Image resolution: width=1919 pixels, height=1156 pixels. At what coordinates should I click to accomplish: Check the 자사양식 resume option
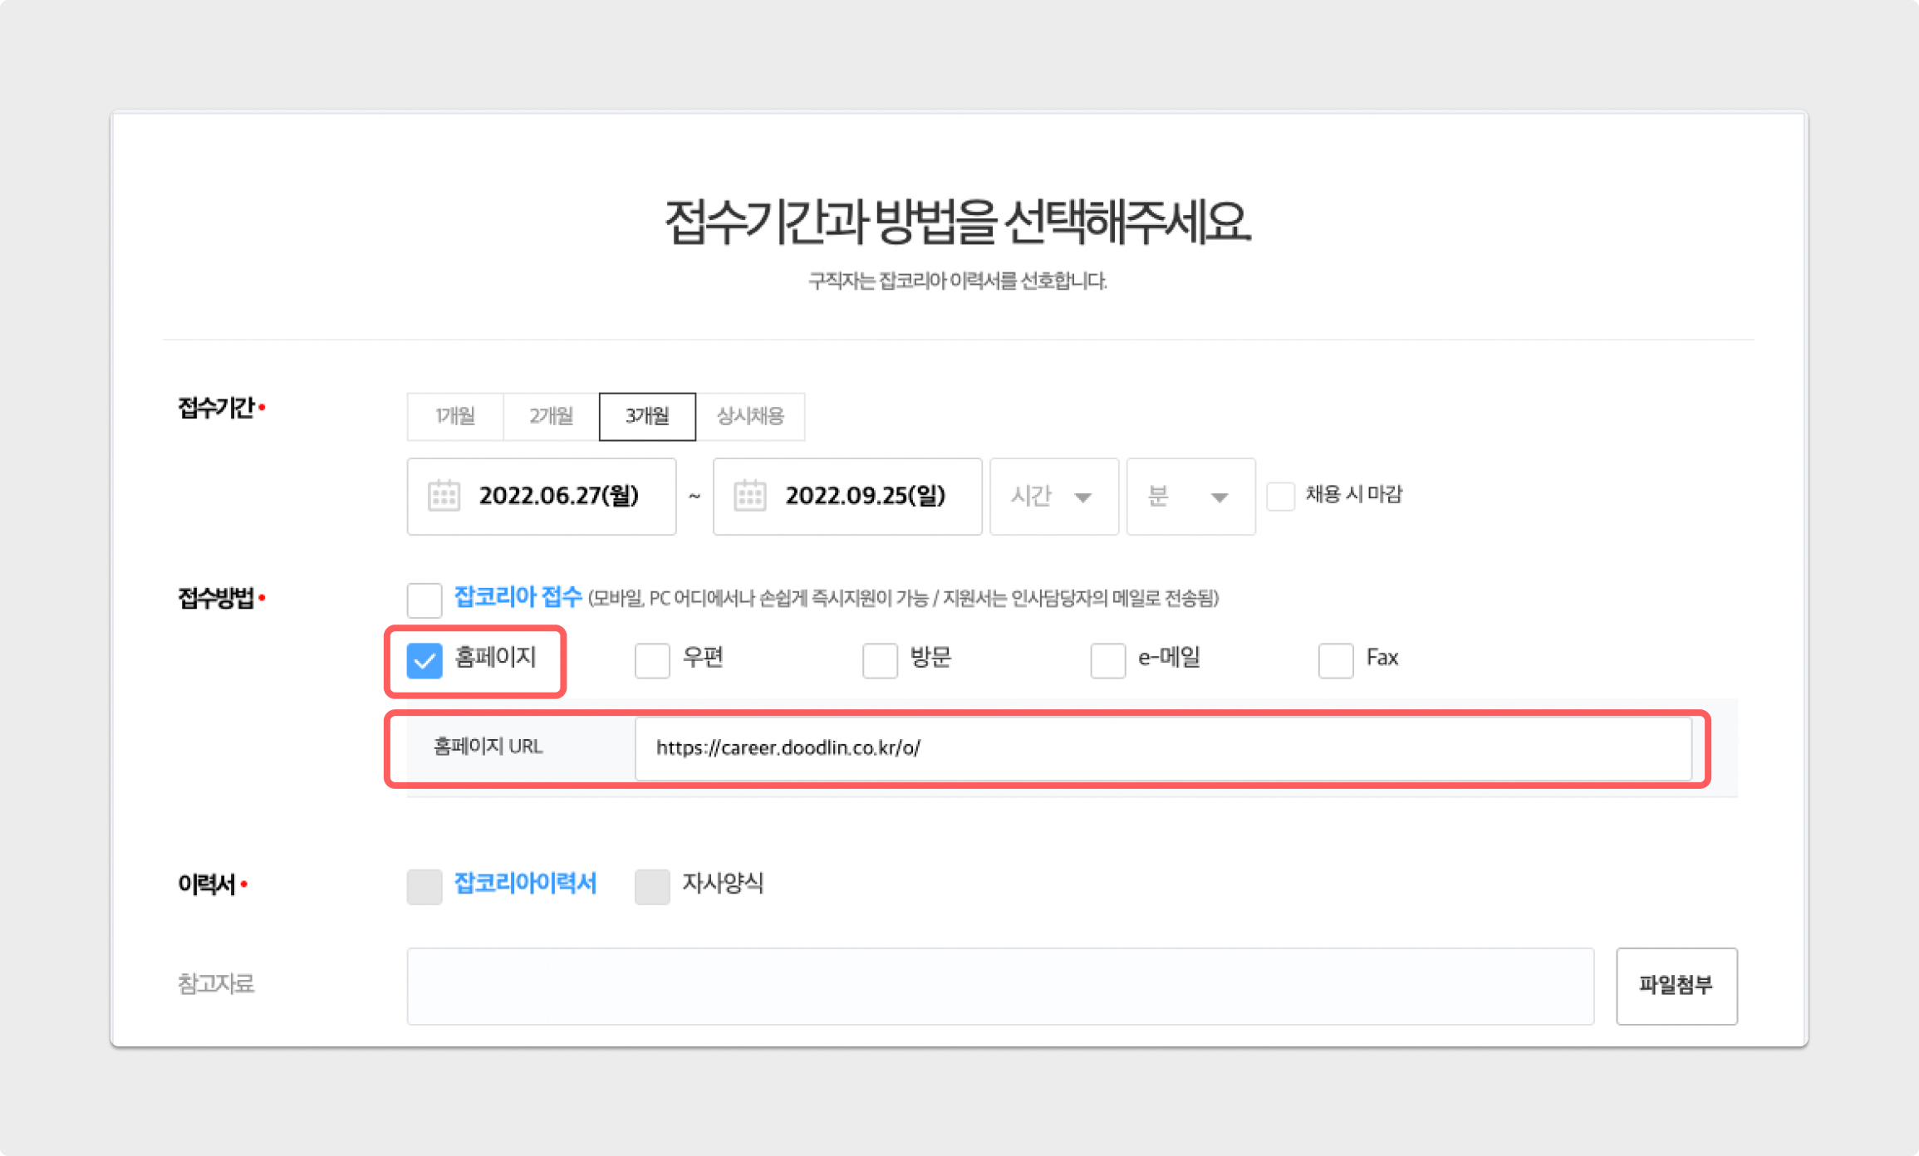click(x=652, y=886)
